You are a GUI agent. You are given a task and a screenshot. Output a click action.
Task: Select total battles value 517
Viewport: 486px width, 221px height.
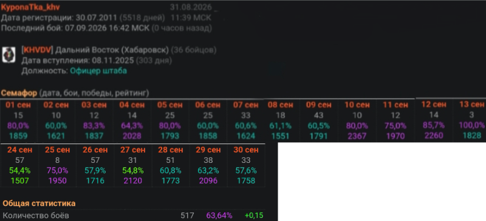[x=187, y=216]
